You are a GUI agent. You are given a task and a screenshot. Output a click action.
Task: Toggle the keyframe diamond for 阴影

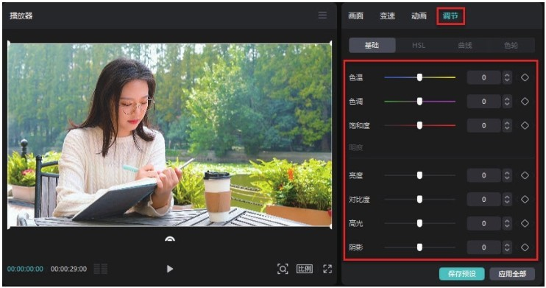coord(525,247)
